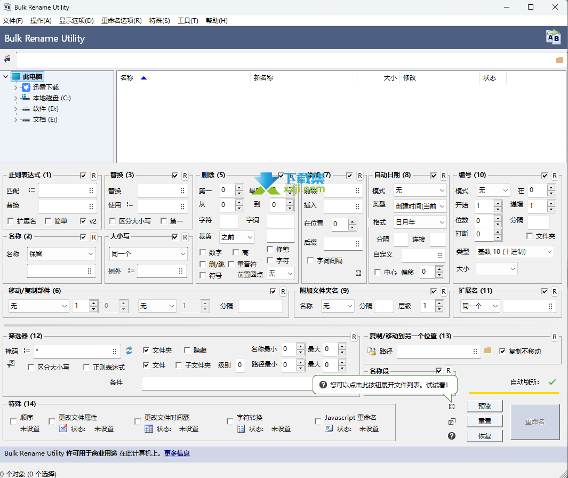The image size is (568, 478).
Task: Enable the 子文件夹 checkbox
Action: click(x=179, y=365)
